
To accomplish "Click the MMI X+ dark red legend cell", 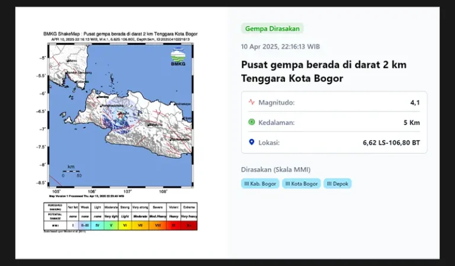I will (189, 225).
